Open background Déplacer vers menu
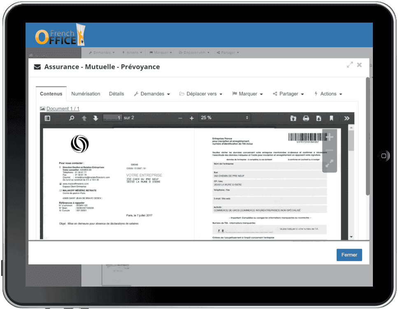 click(x=194, y=53)
